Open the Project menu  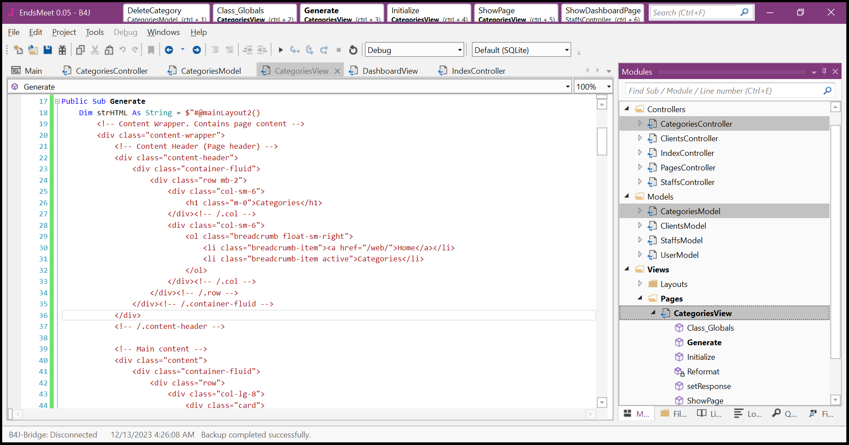pyautogui.click(x=64, y=32)
